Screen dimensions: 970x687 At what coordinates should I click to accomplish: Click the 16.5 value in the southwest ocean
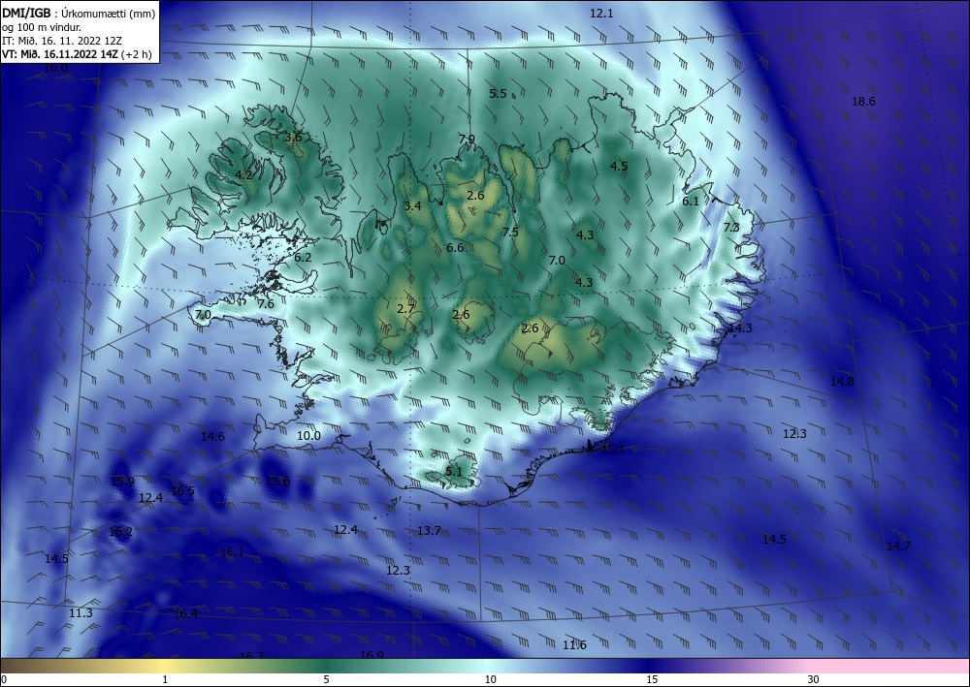pyautogui.click(x=182, y=491)
